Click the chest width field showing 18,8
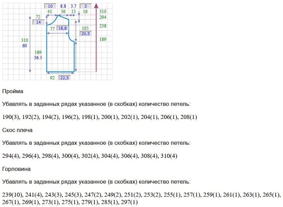The width and height of the screenshot is (283, 207). point(62,28)
